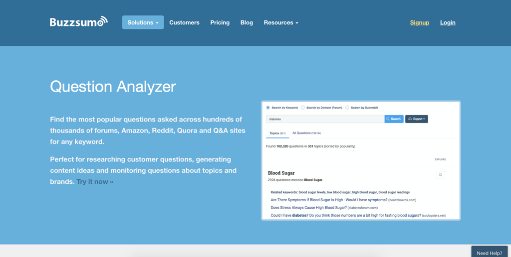Select the Search by Subreddit radio button
This screenshot has width=511, height=257.
point(347,108)
